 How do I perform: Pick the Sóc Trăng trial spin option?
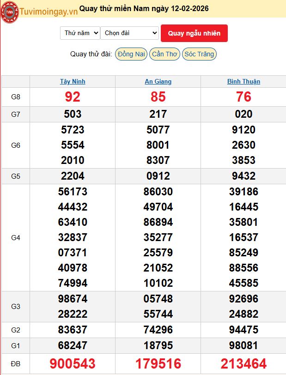[x=199, y=54]
